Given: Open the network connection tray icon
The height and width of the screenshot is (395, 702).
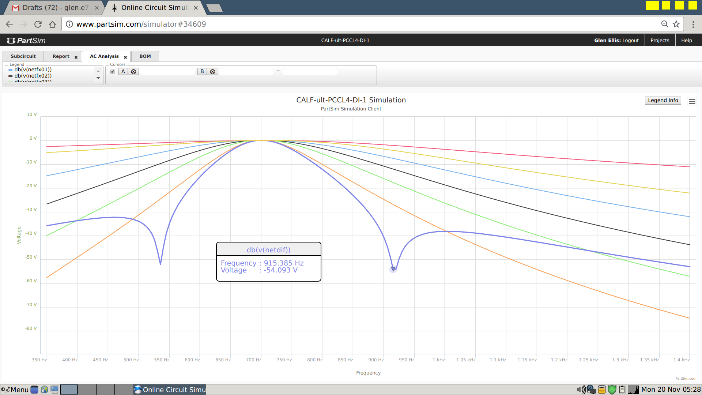Looking at the screenshot, I should click(591, 390).
